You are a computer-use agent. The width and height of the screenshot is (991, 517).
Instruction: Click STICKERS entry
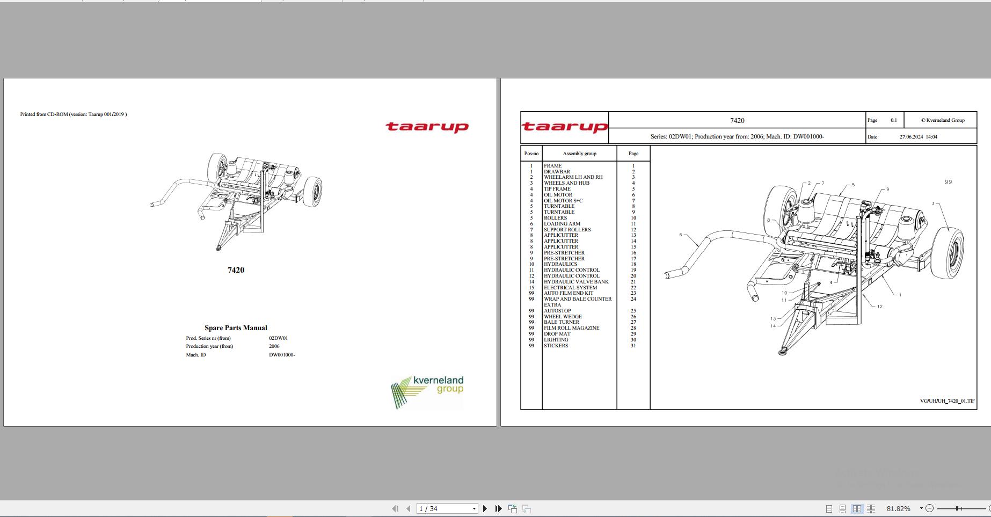click(556, 346)
